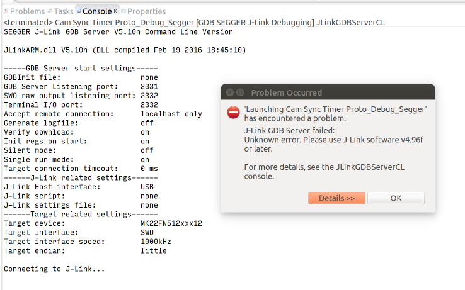Close the Console tab with its X
Screen dimensions: 465x290
117,11
